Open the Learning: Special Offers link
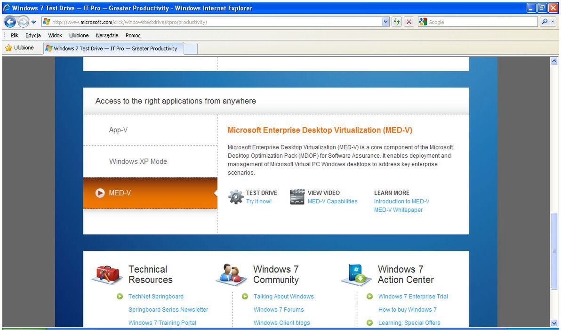 pos(409,323)
